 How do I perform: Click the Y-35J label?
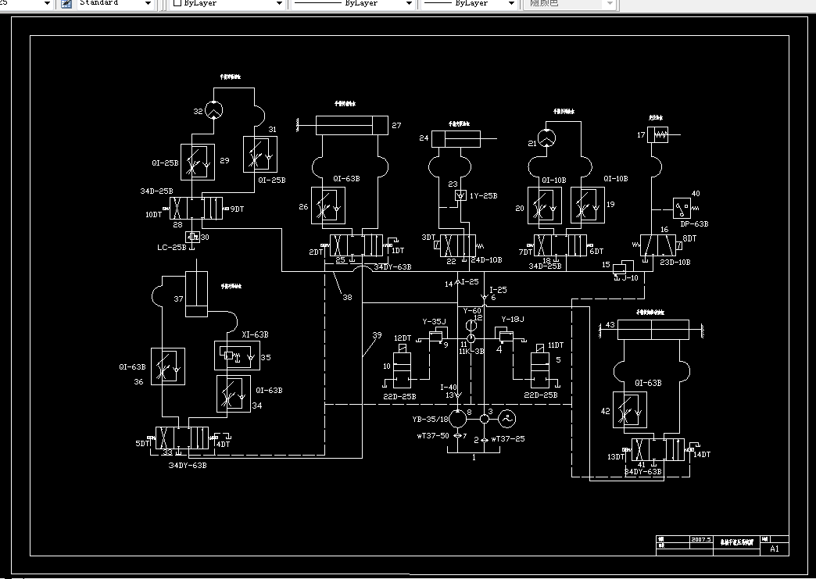click(x=434, y=321)
